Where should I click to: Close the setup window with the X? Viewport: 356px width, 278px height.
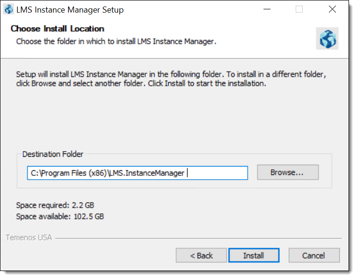click(x=332, y=9)
